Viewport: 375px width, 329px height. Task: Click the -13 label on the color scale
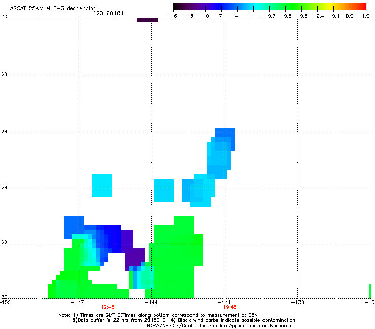[188, 16]
